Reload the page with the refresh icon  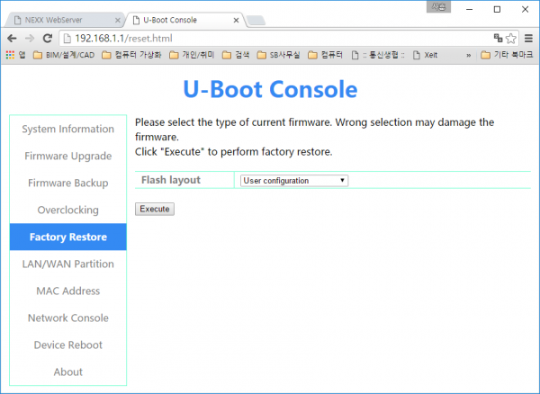[48, 38]
